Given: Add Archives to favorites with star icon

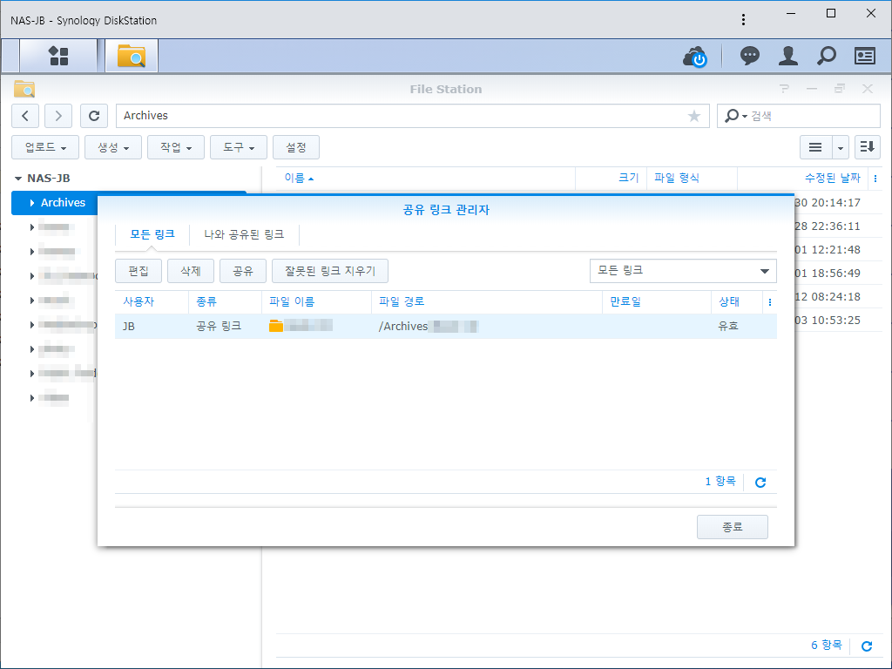Looking at the screenshot, I should [693, 116].
